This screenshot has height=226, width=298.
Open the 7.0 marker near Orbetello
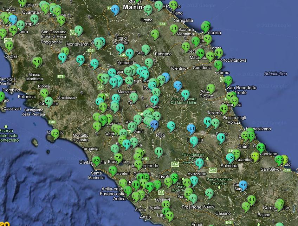pos(55,133)
